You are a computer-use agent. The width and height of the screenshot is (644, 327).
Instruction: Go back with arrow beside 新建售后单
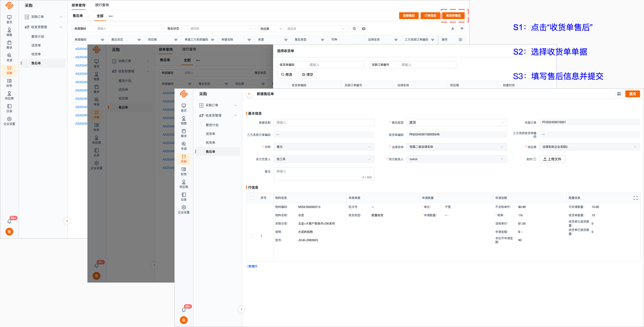pyautogui.click(x=250, y=94)
